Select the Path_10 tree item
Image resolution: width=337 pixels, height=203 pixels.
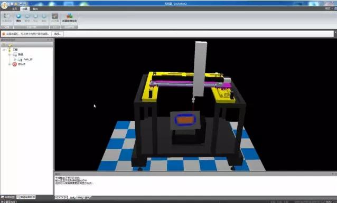(28, 59)
